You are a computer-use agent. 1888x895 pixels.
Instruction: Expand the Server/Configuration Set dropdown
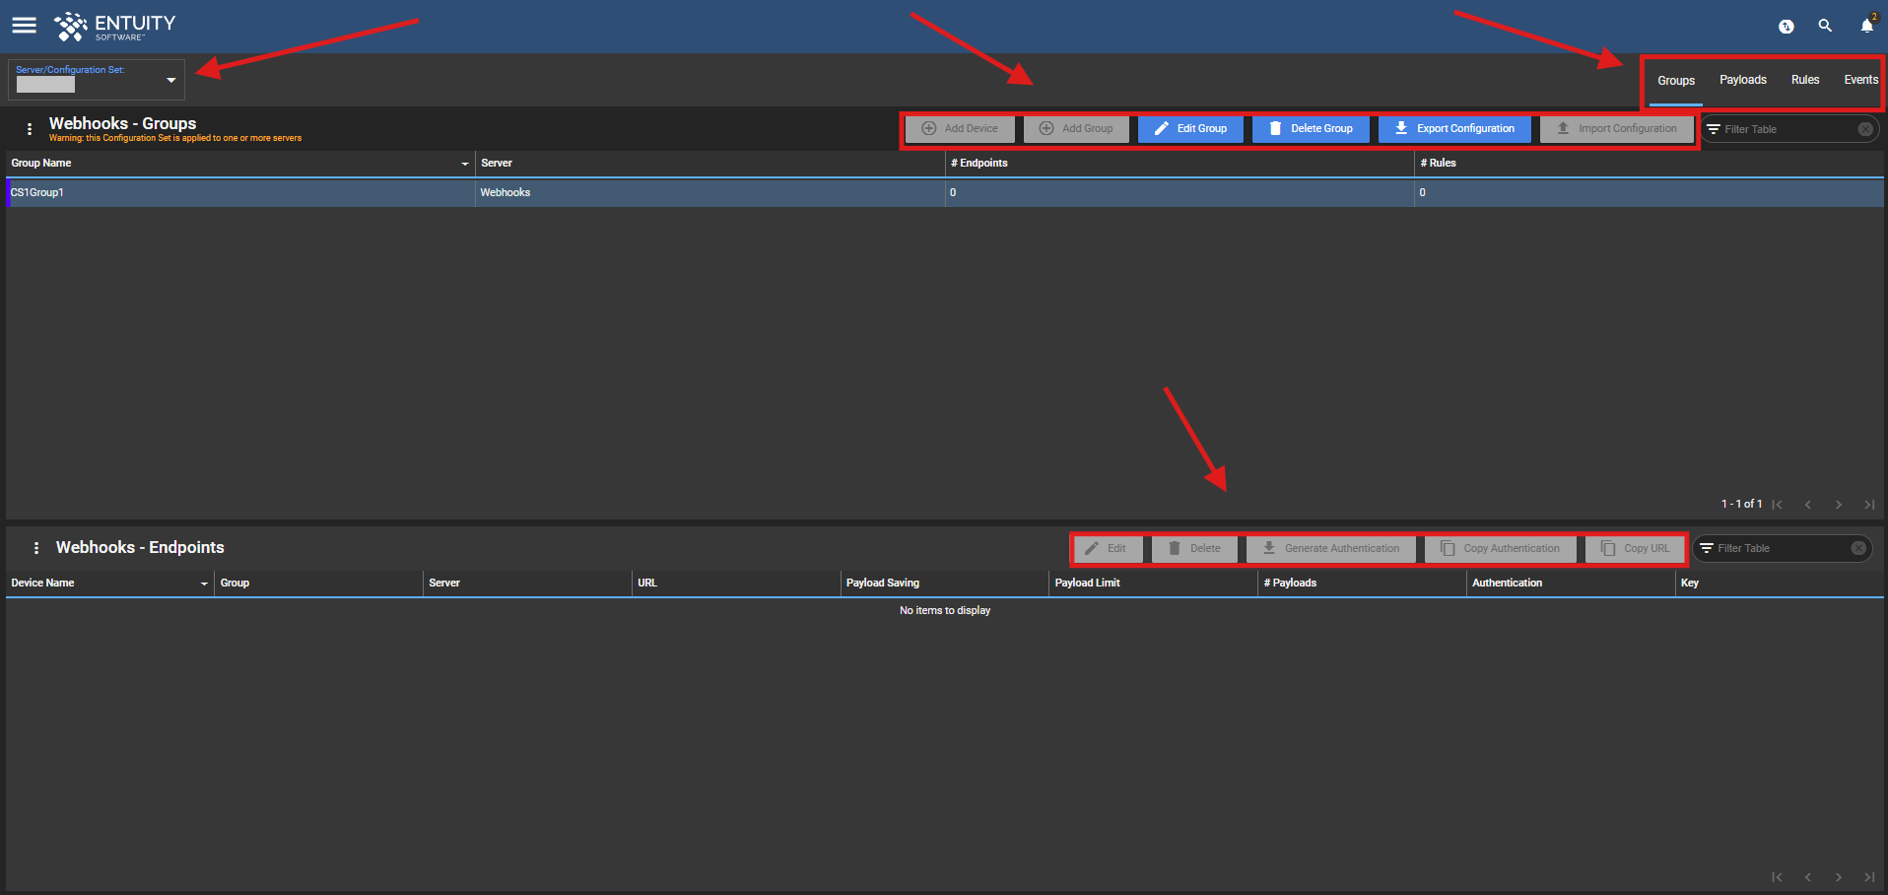point(170,80)
